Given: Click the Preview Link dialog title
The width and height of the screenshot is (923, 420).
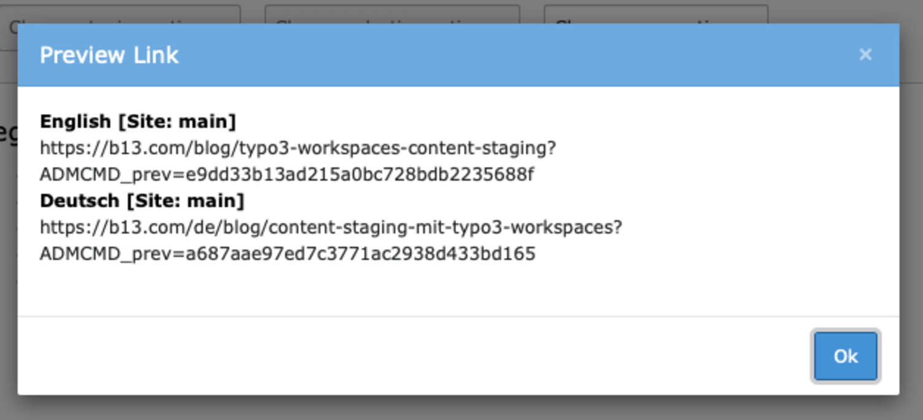Looking at the screenshot, I should [109, 55].
